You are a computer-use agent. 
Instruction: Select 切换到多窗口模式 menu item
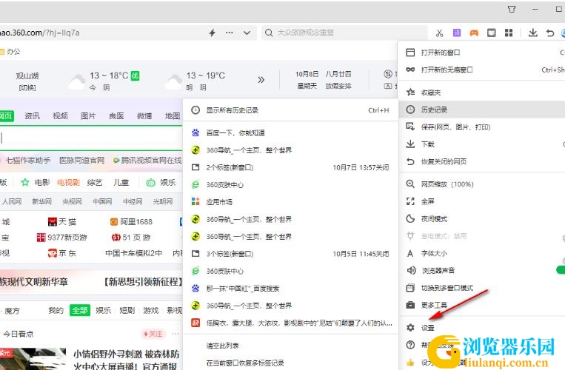pyautogui.click(x=482, y=288)
